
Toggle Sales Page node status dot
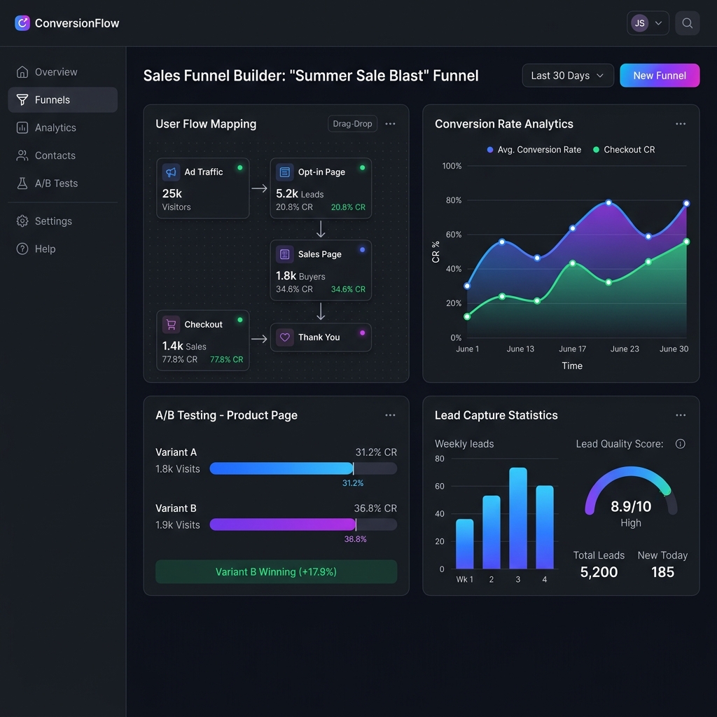tap(362, 250)
